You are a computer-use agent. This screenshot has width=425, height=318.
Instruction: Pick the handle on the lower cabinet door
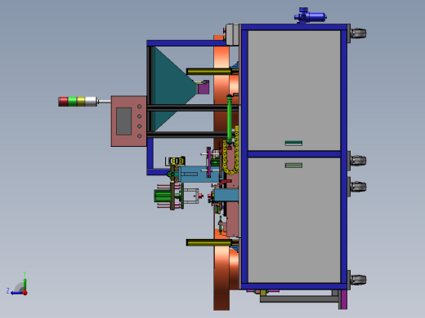tap(293, 166)
